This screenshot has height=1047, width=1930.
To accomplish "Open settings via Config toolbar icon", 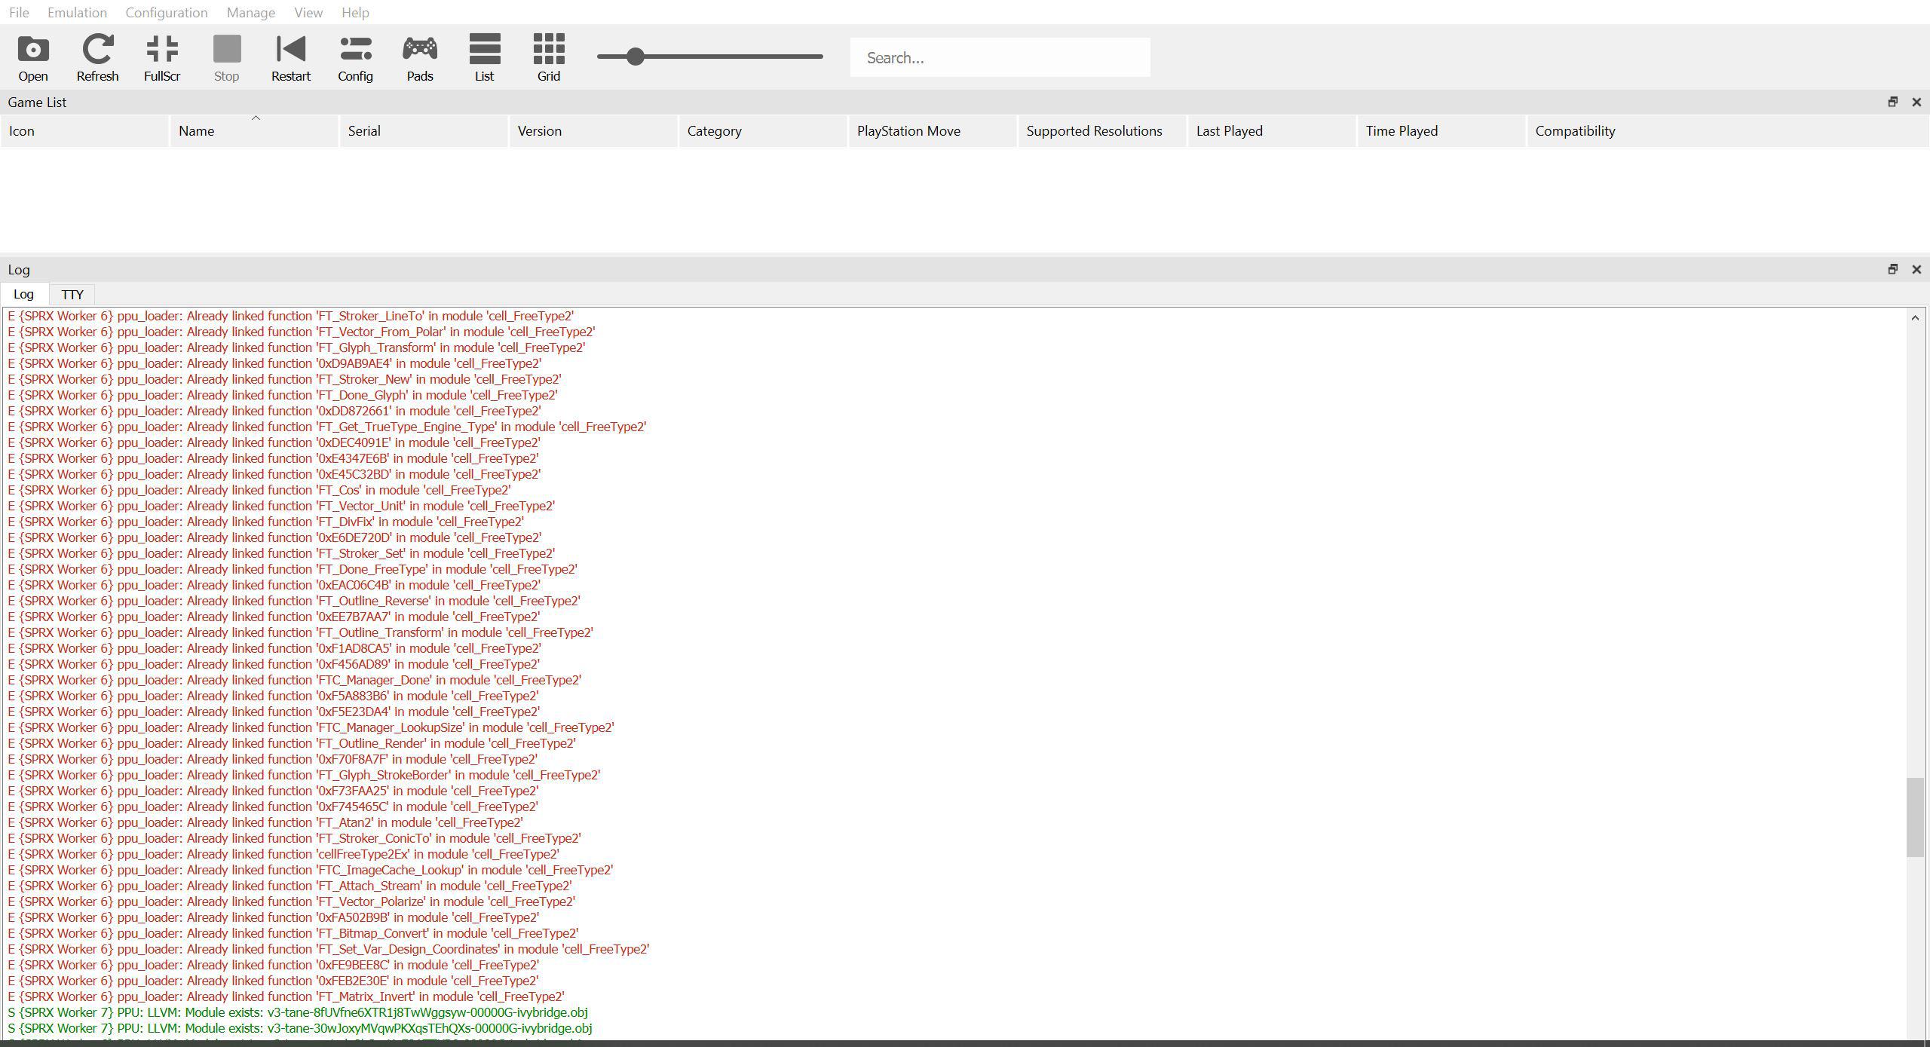I will pos(355,57).
